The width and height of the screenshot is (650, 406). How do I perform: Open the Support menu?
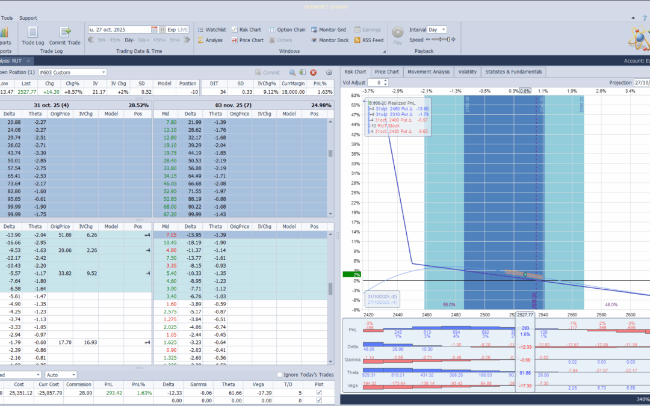[x=28, y=18]
